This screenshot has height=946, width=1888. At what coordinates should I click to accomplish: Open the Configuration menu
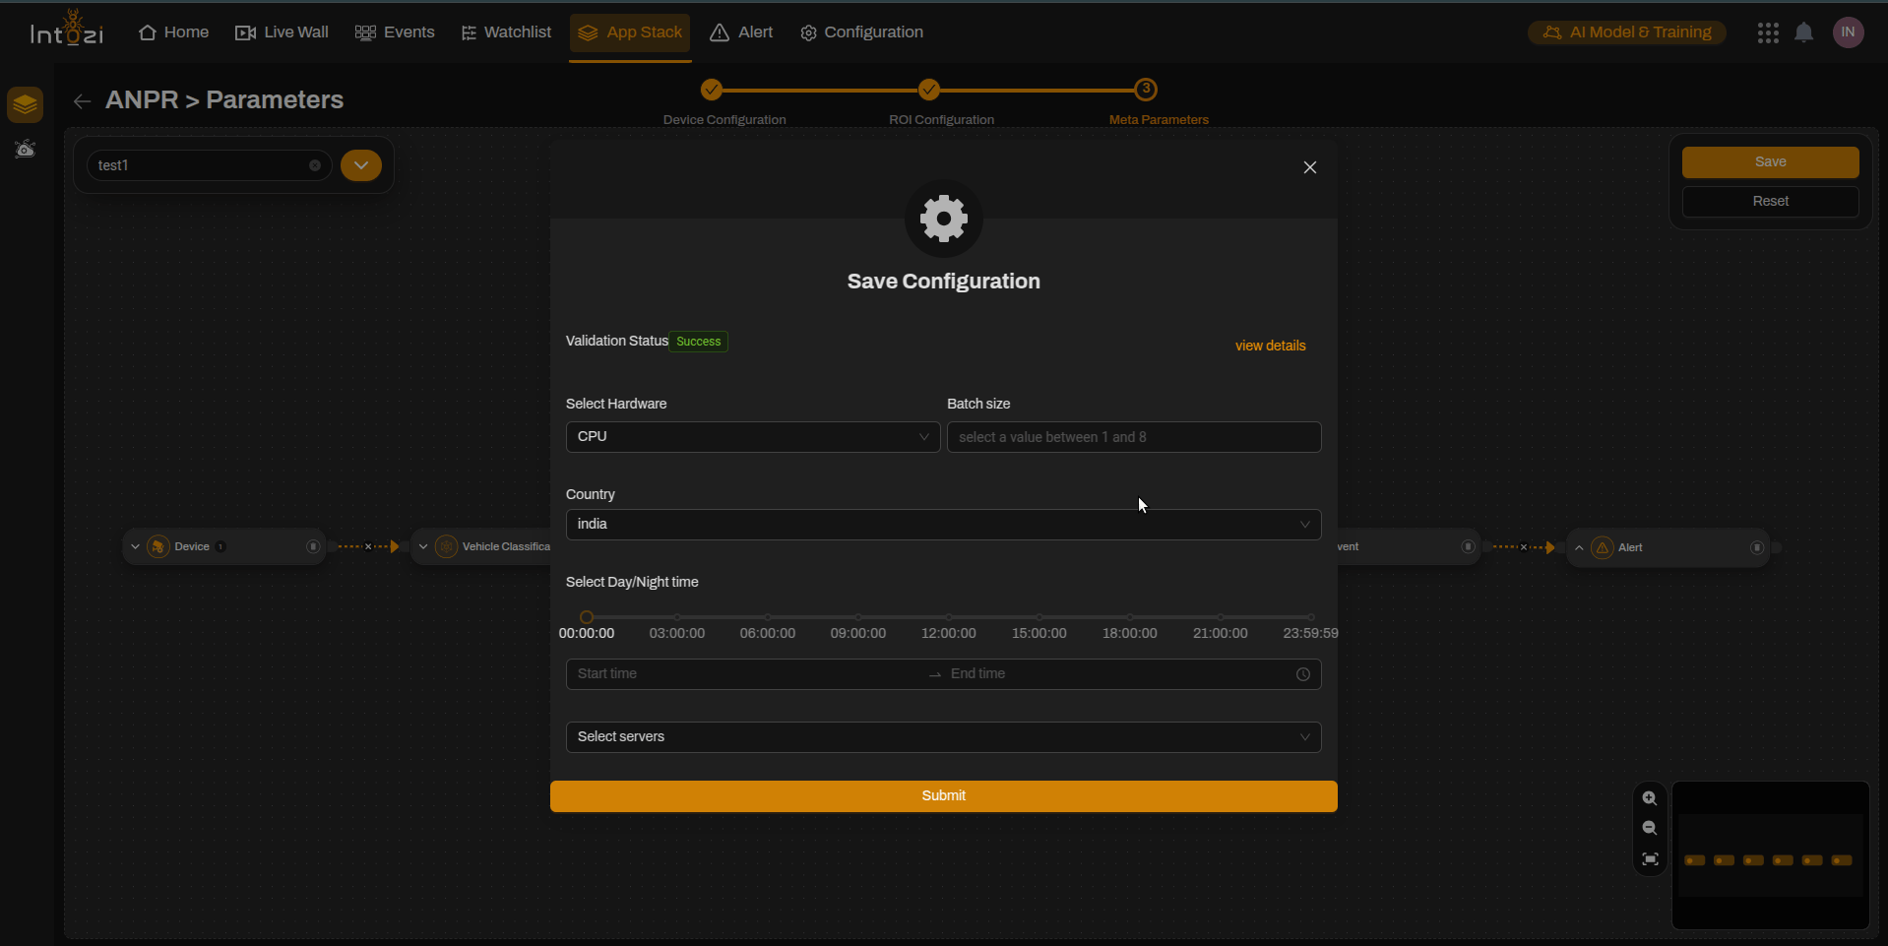(861, 32)
